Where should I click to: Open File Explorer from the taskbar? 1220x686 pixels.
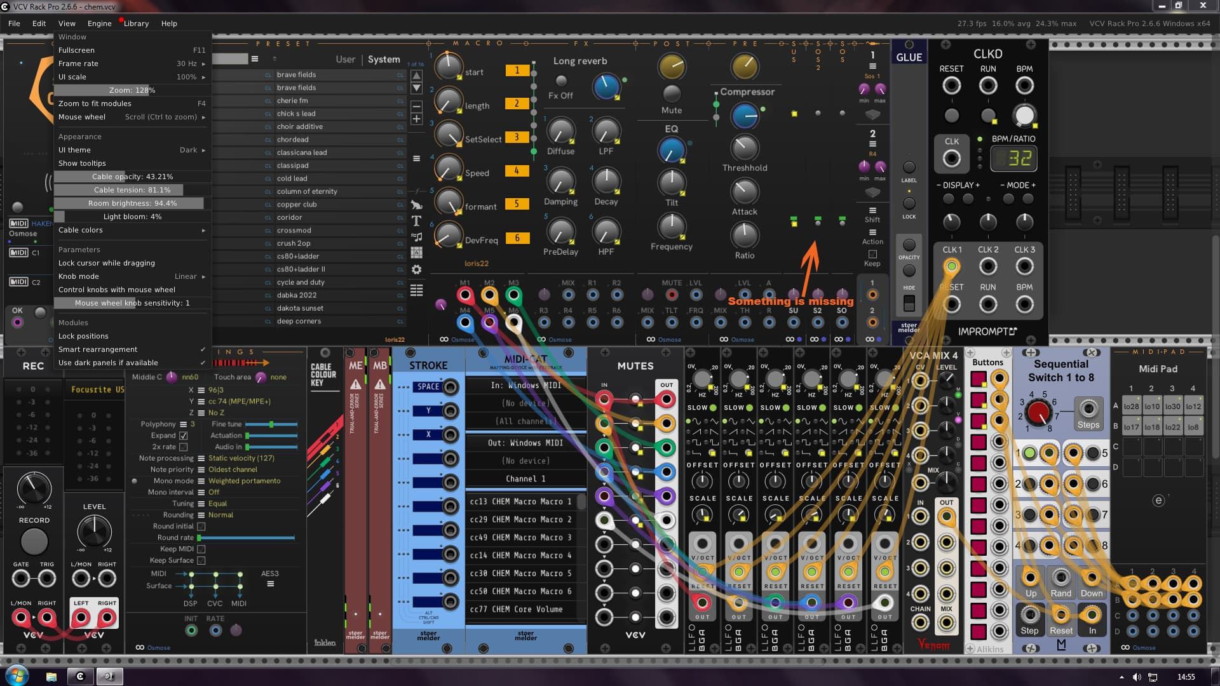[x=51, y=676]
